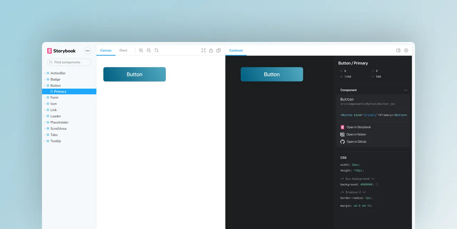
Task: Zoom in on the canvas
Action: point(141,50)
